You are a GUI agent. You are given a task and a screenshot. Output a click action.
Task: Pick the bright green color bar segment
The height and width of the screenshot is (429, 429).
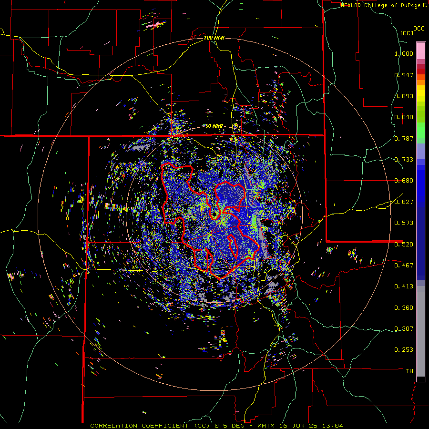click(x=421, y=130)
